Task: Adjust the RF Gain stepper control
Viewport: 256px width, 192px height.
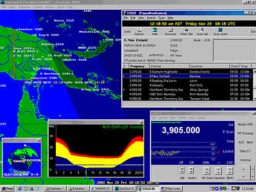Action: click(x=207, y=170)
